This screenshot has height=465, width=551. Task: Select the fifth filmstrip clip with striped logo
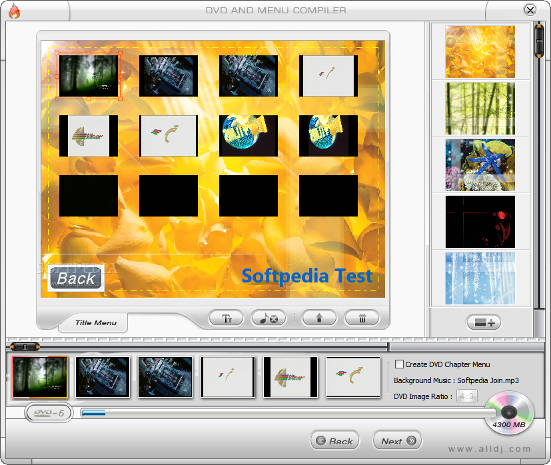point(290,377)
